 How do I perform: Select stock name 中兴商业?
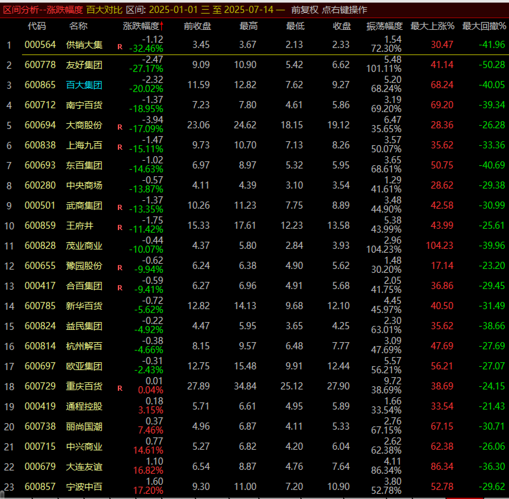[x=84, y=447]
